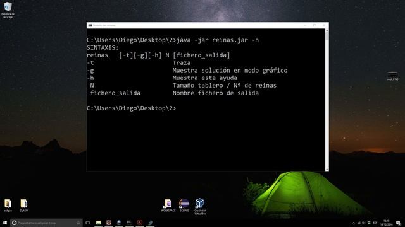Click the Cortana search box in the taskbar
This screenshot has width=405, height=227.
pyautogui.click(x=46, y=223)
